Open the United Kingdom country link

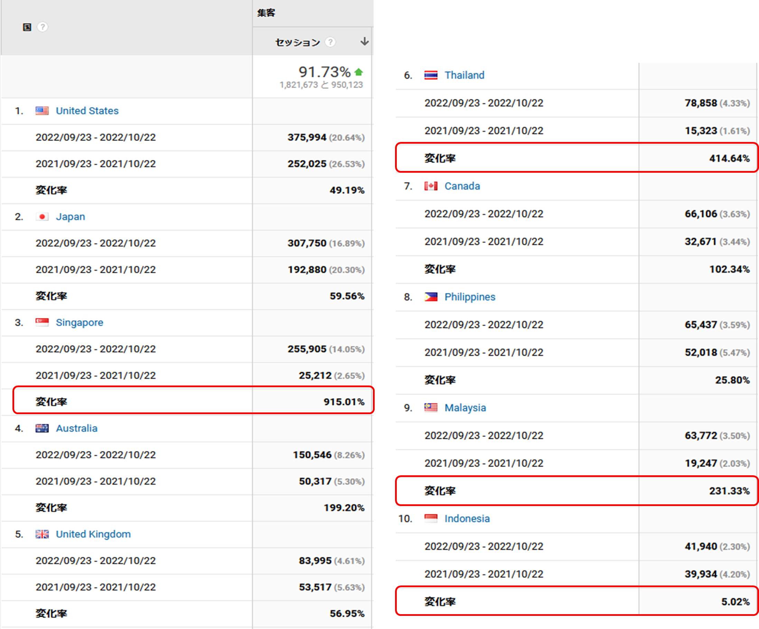click(93, 534)
